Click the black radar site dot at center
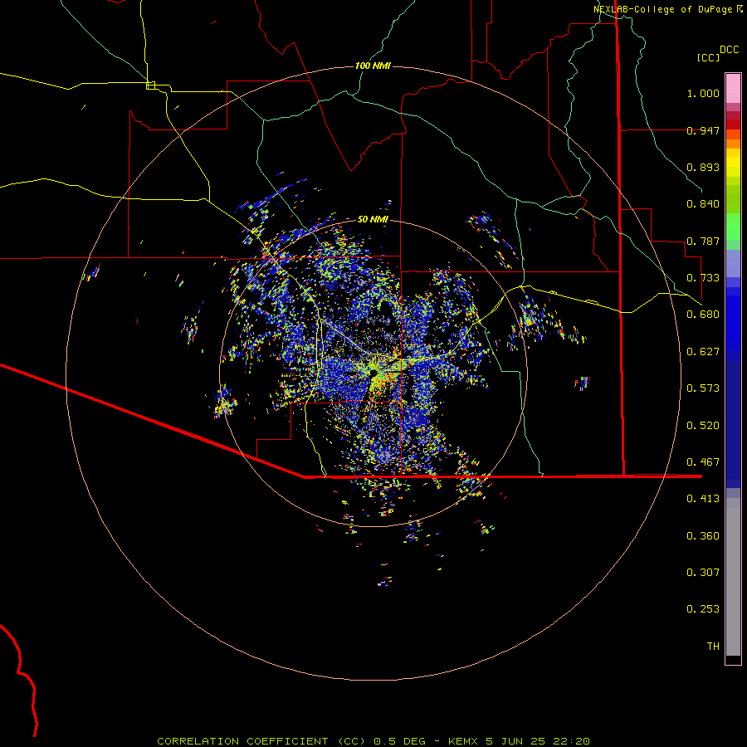The width and height of the screenshot is (747, 747). click(x=373, y=373)
